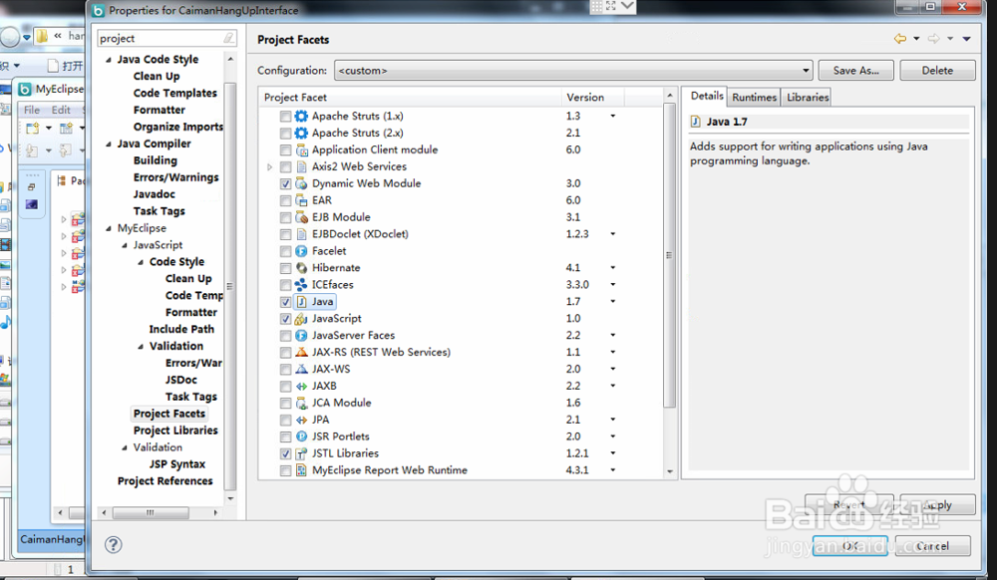
Task: Open the Configuration combo box
Action: click(573, 71)
